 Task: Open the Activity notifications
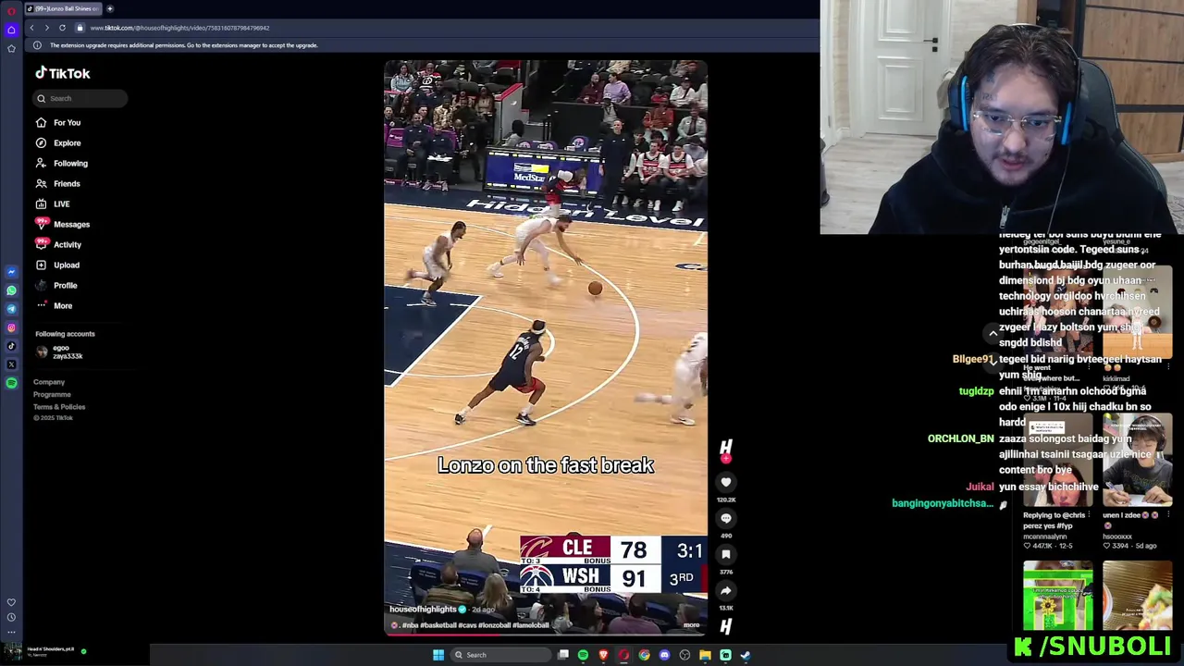coord(58,244)
